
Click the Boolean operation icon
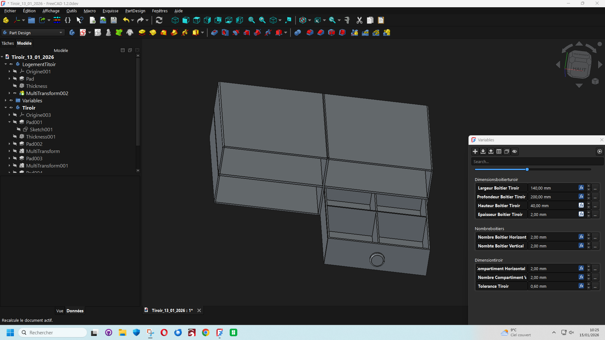pos(297,32)
